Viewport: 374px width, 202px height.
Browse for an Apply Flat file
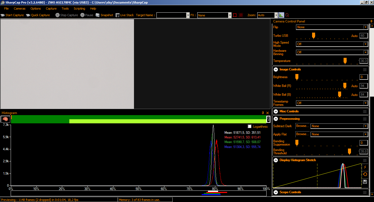[302, 134]
